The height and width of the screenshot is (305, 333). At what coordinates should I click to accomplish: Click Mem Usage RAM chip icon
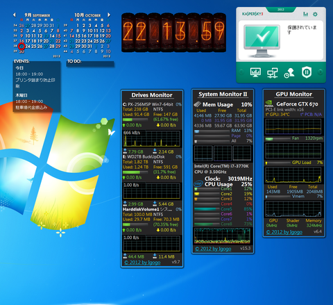tap(198, 104)
